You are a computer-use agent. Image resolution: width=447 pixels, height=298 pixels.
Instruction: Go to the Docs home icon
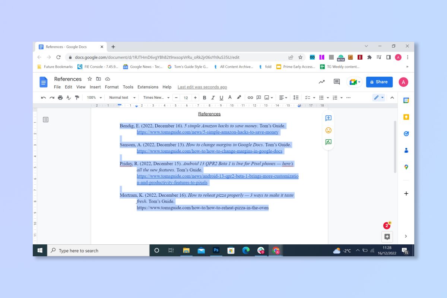tap(44, 82)
